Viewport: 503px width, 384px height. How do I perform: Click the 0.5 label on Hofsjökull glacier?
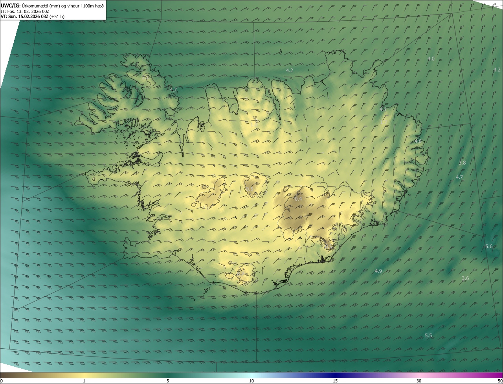pos(250,189)
